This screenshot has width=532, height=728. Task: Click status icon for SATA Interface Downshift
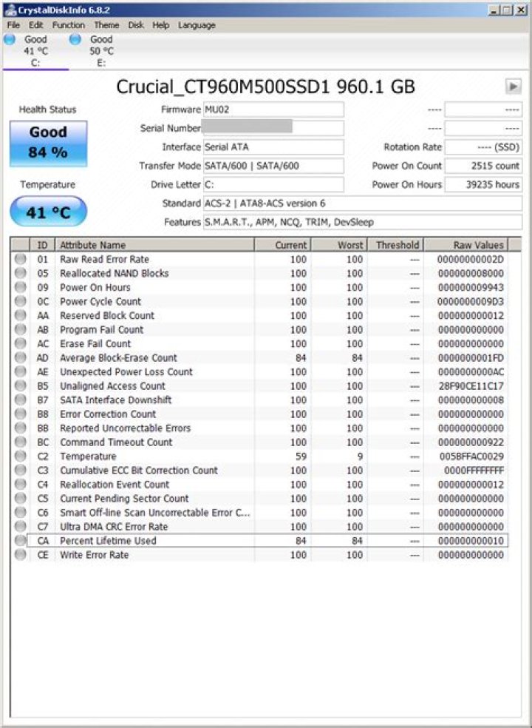click(20, 400)
